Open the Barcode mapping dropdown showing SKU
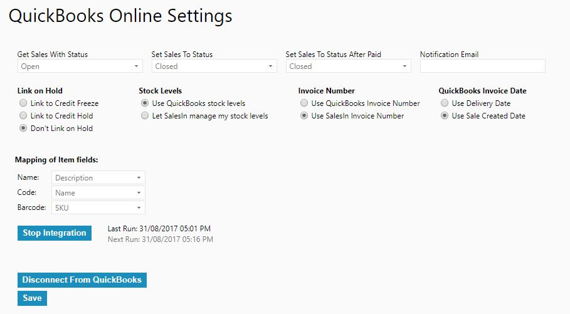Screen dimensions: 570x314 pyautogui.click(x=98, y=207)
